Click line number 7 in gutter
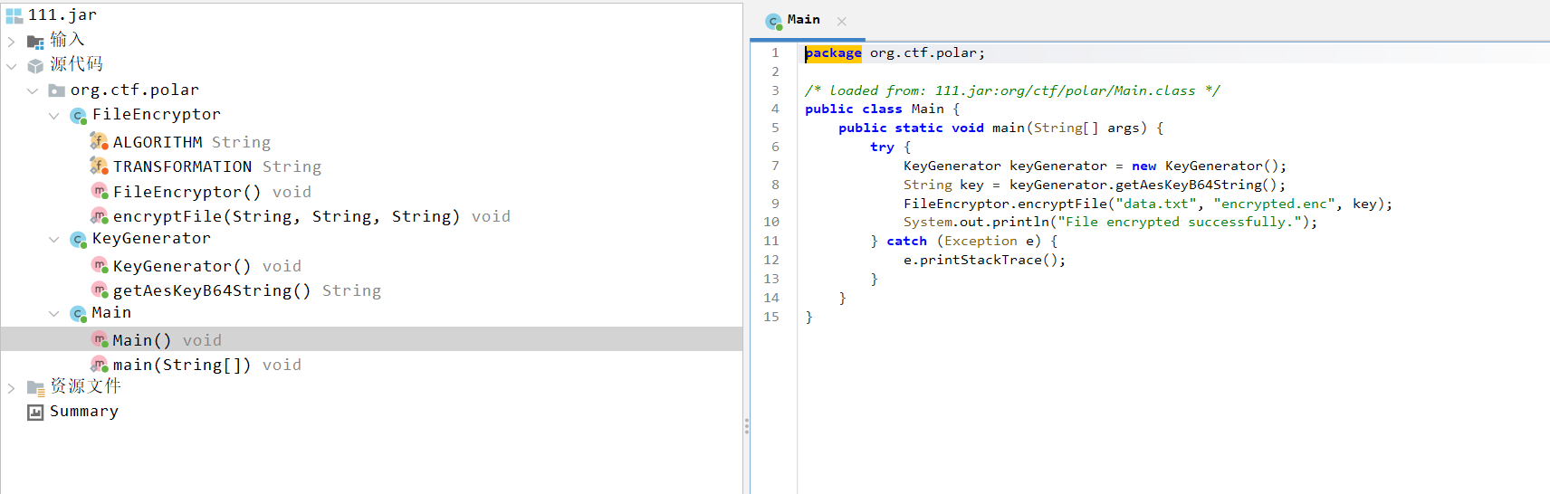The width and height of the screenshot is (1550, 494). click(x=775, y=166)
